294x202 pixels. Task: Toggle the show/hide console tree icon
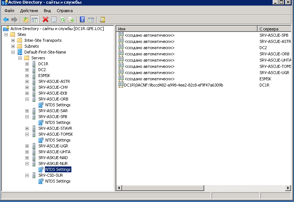click(x=34, y=20)
